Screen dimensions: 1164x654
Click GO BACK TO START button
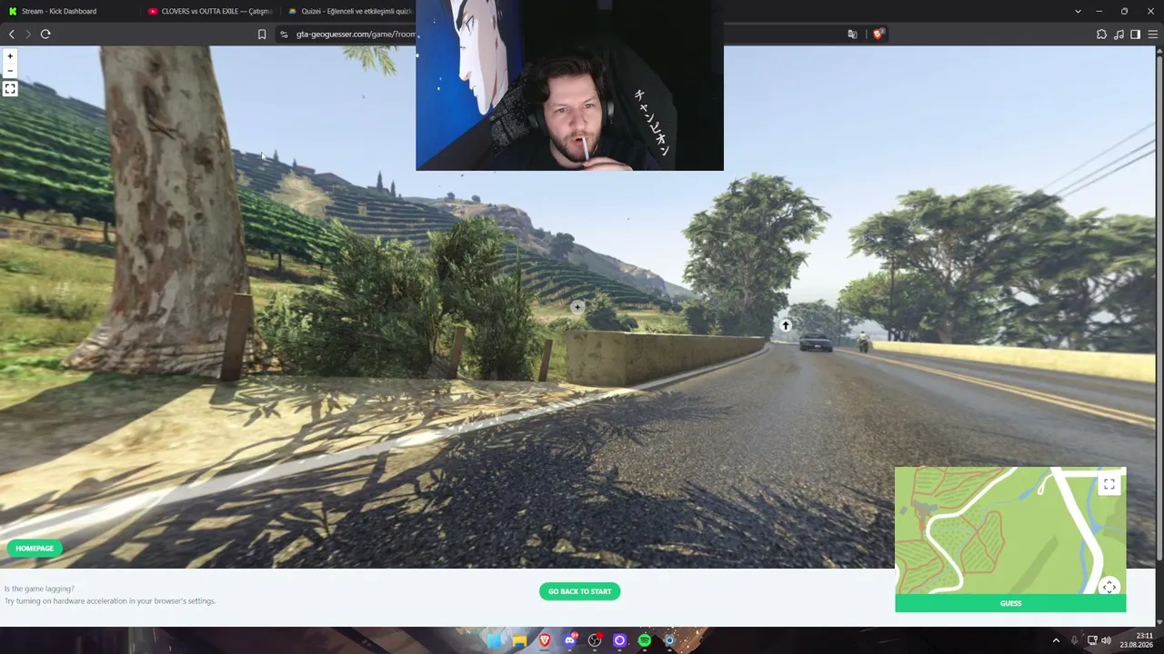(579, 591)
